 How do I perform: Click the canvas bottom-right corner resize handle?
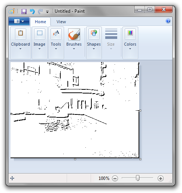pyautogui.click(x=140, y=159)
